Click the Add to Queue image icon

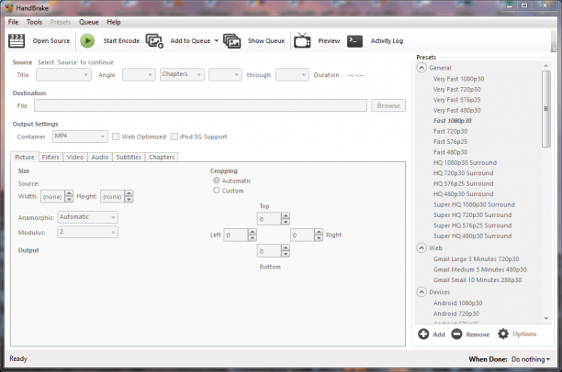pyautogui.click(x=154, y=41)
